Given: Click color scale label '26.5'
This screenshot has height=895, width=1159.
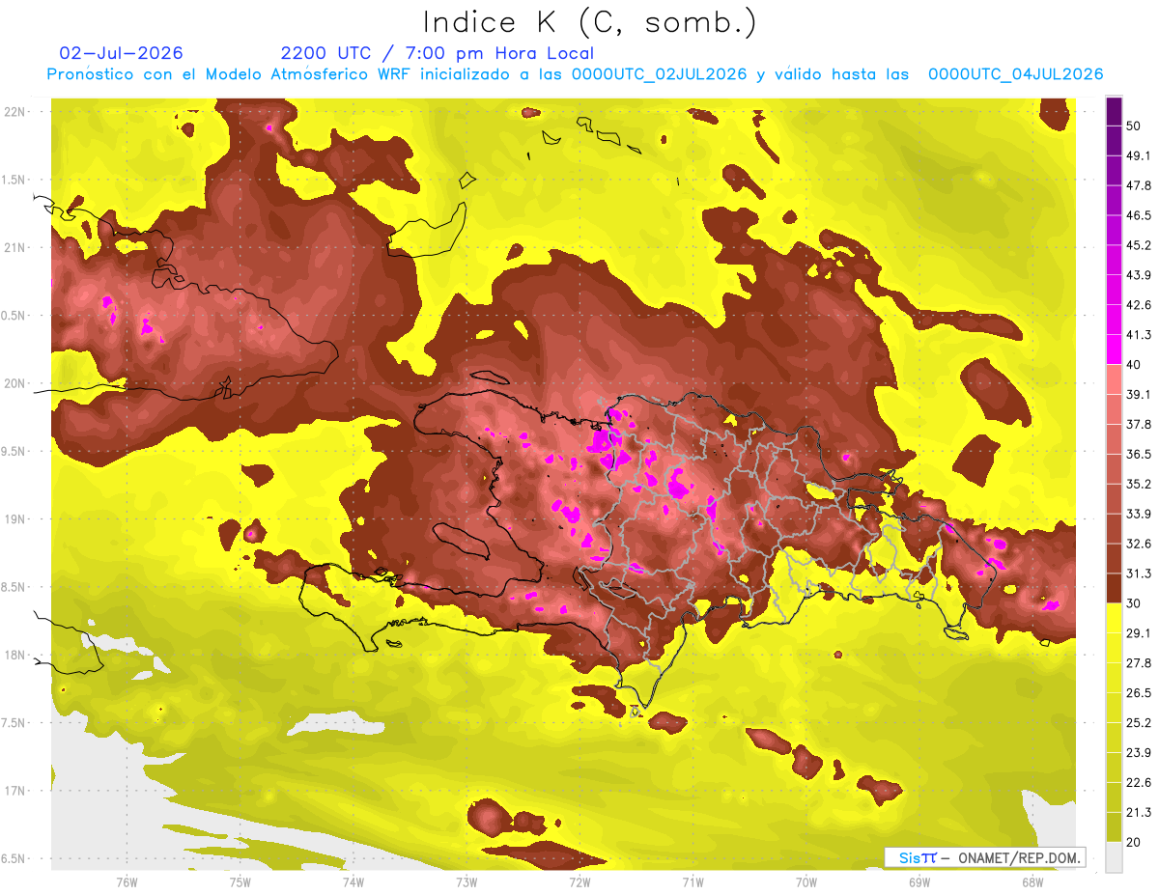Looking at the screenshot, I should [x=1139, y=693].
